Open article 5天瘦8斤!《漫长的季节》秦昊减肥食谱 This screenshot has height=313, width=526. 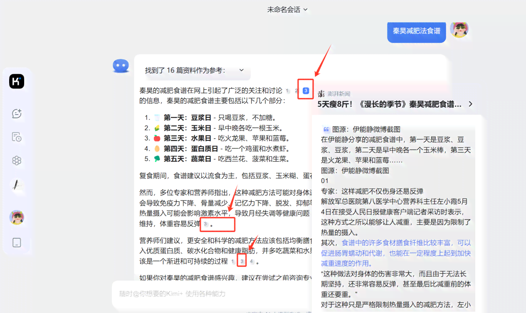[x=390, y=104]
